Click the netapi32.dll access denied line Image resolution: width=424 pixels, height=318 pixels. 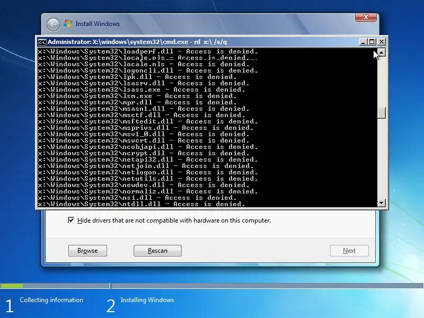click(148, 160)
